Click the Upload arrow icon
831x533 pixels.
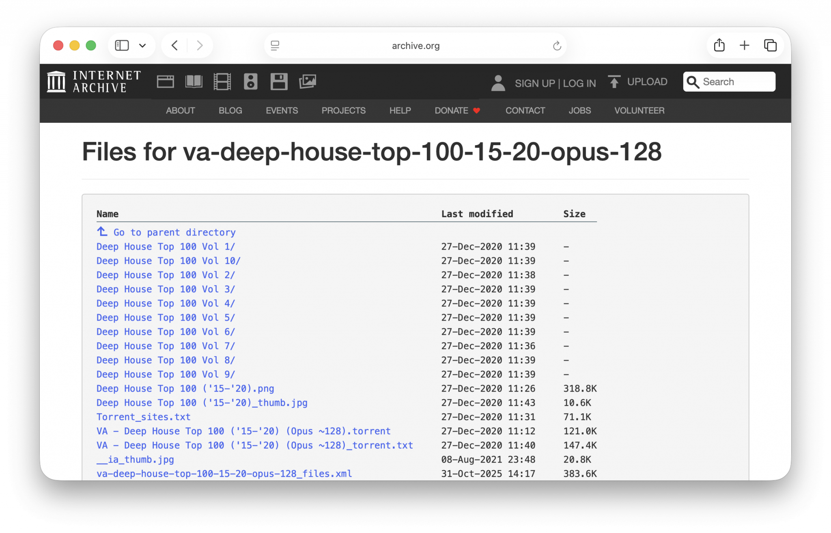click(614, 82)
